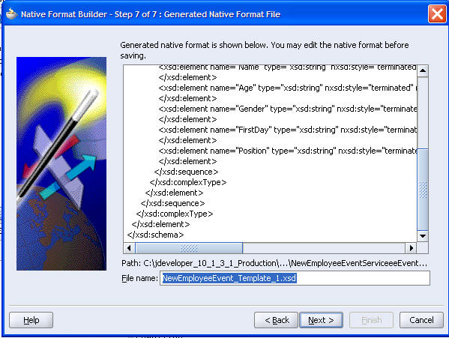Click the vertical scrollbar down arrow
The image size is (449, 338).
423,236
